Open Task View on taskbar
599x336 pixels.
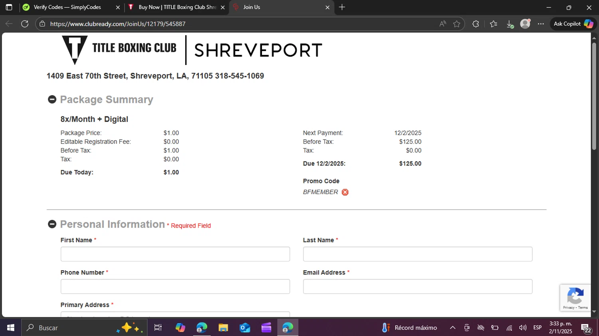tap(158, 328)
